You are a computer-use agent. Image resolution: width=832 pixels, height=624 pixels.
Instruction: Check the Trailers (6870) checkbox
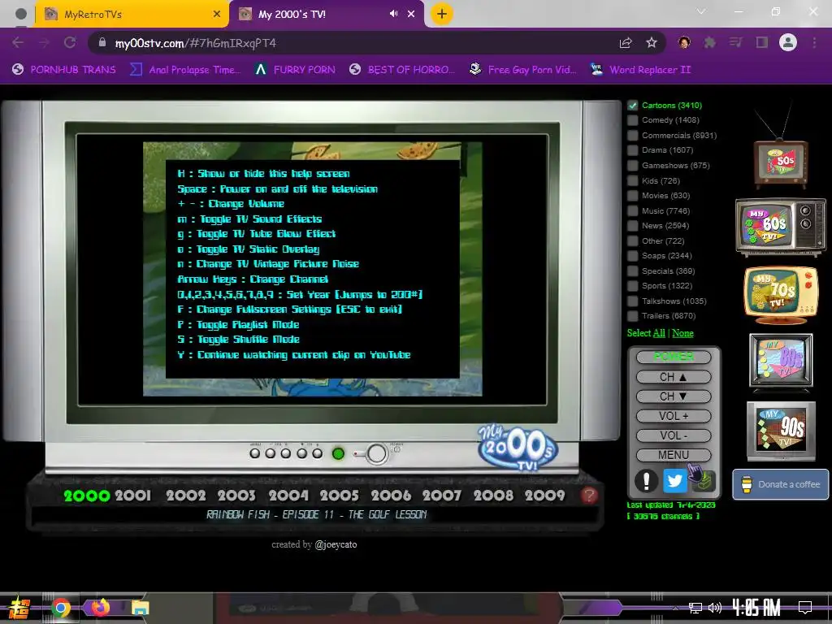coord(632,316)
